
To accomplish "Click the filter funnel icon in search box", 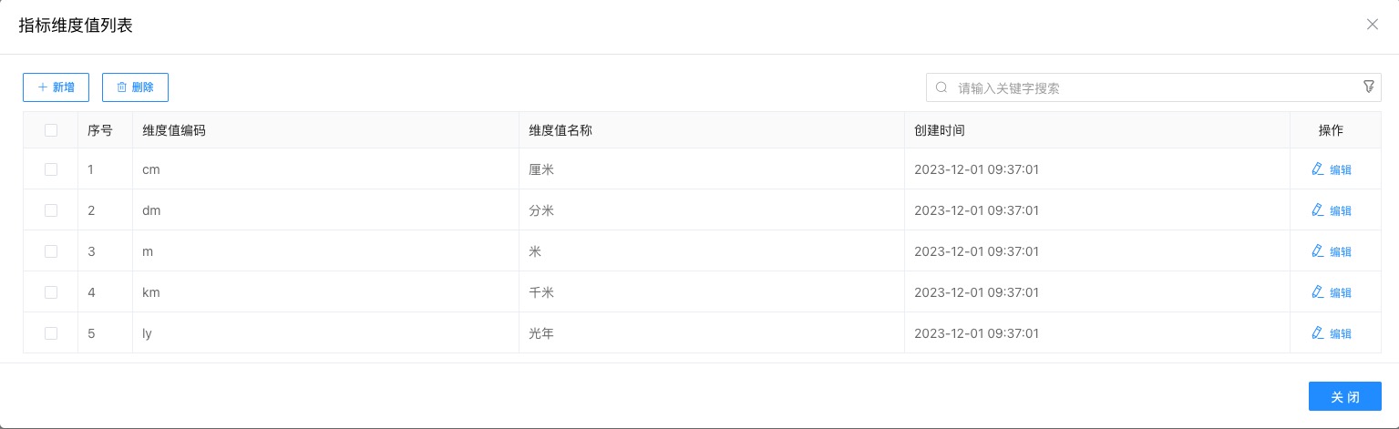I will [x=1368, y=87].
